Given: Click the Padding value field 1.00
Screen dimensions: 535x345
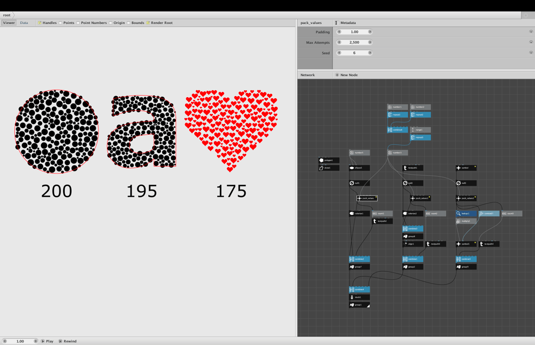Looking at the screenshot, I should coord(355,32).
